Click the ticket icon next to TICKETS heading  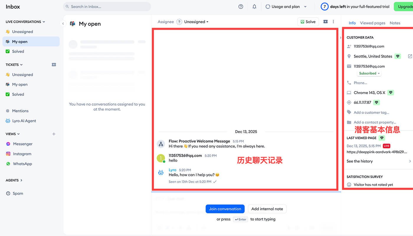tap(54, 64)
